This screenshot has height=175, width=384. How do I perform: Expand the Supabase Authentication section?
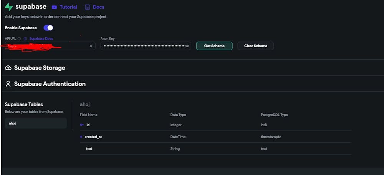(x=50, y=84)
